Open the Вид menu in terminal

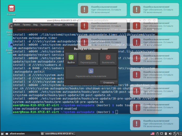click(35, 25)
